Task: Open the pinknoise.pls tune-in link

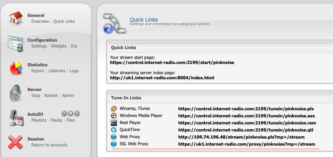Action: click(x=246, y=109)
